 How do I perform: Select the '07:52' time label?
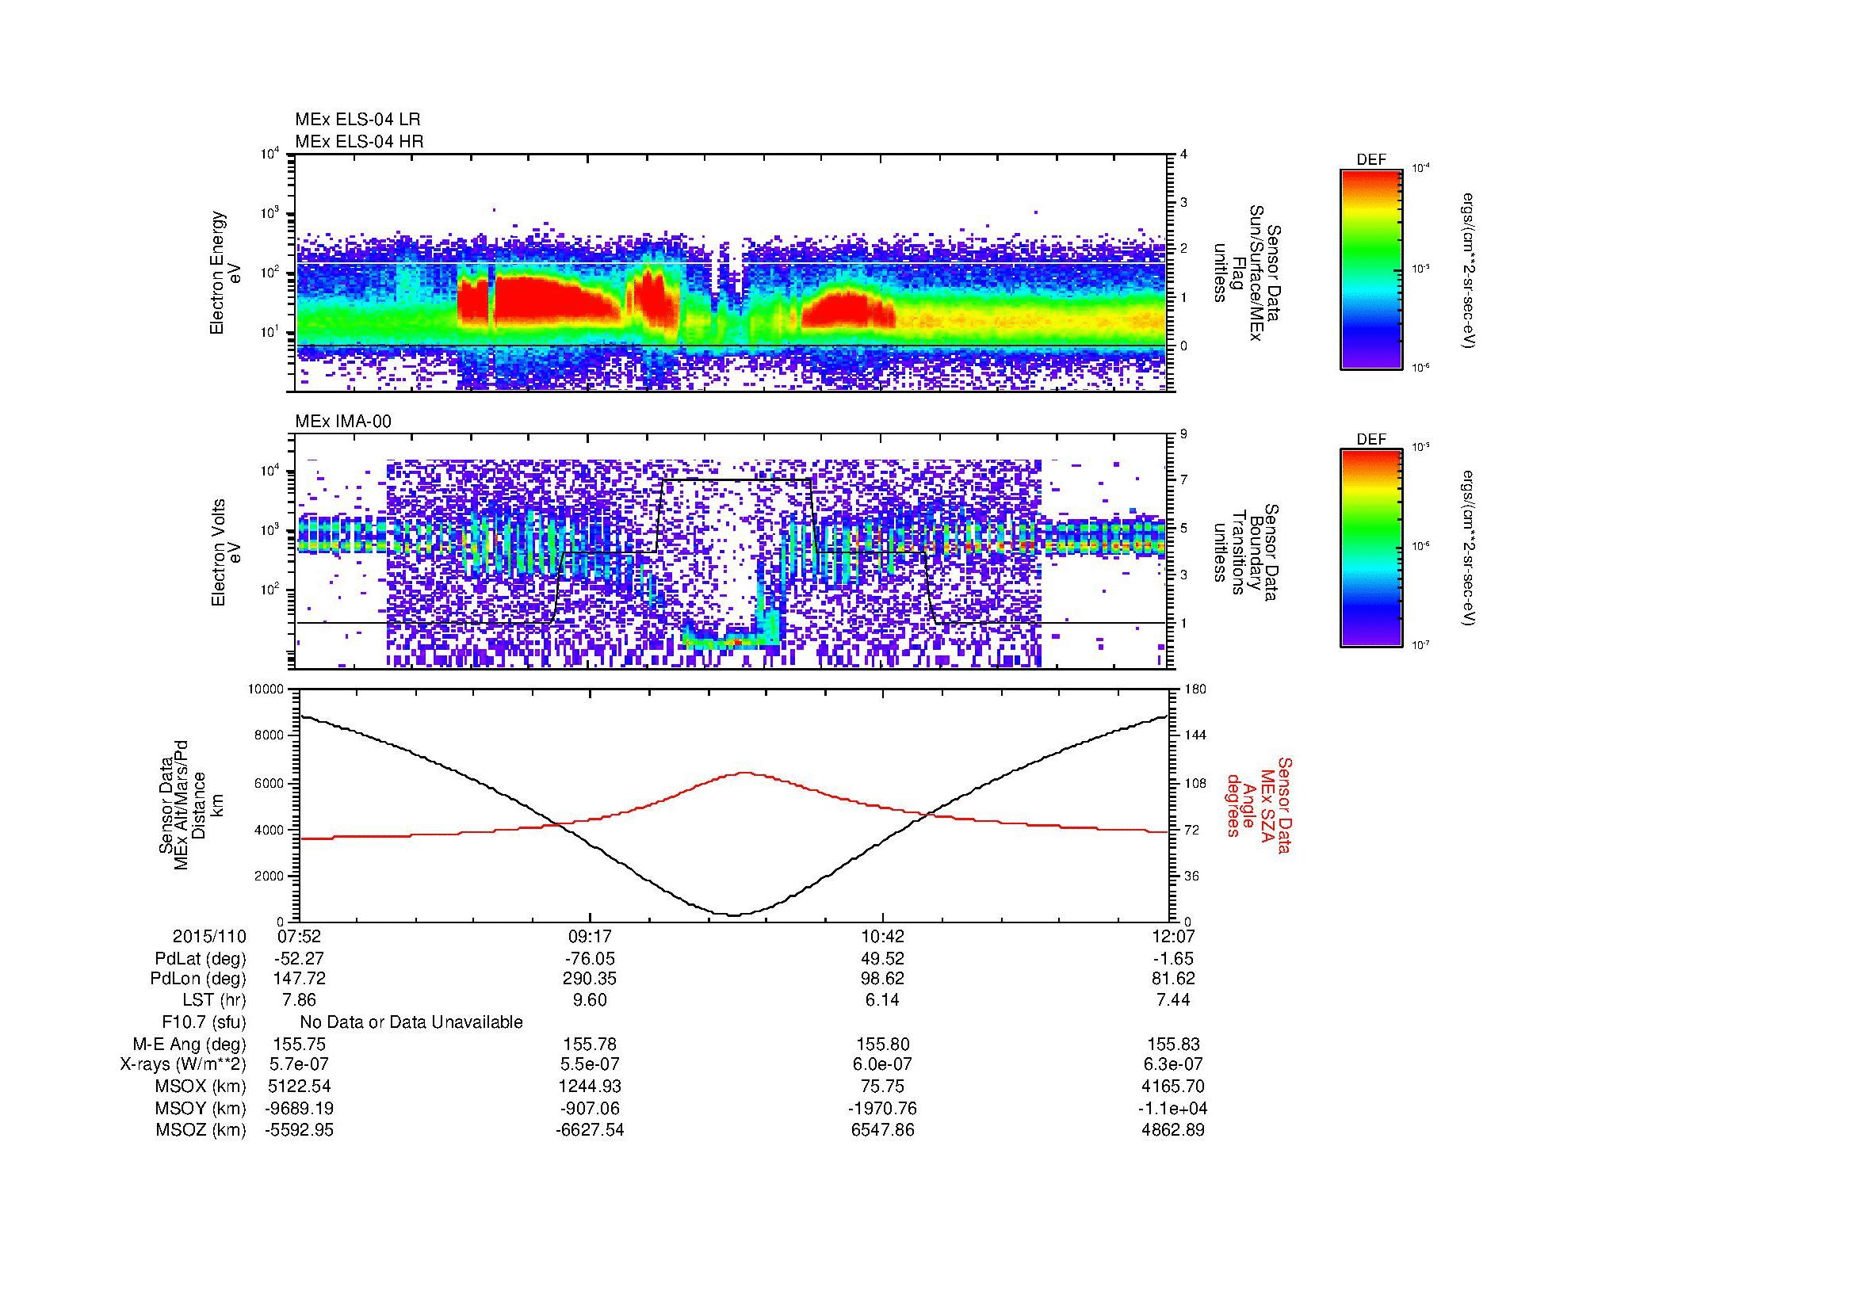click(x=299, y=936)
